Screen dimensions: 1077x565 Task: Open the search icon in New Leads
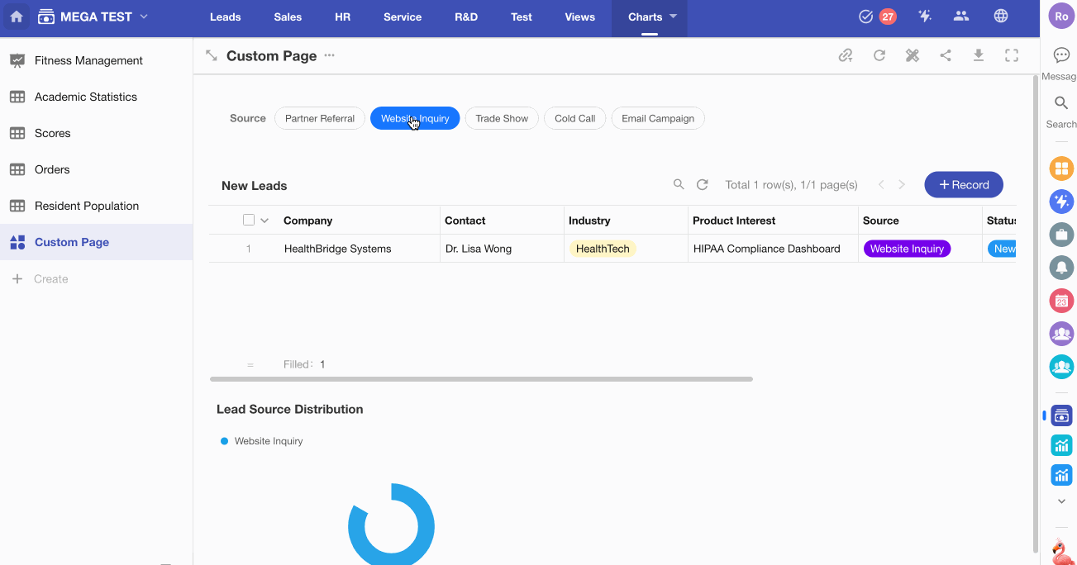click(679, 185)
